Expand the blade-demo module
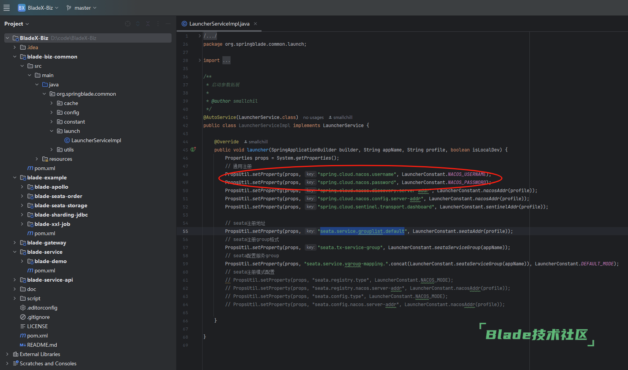This screenshot has width=628, height=370. pos(22,261)
